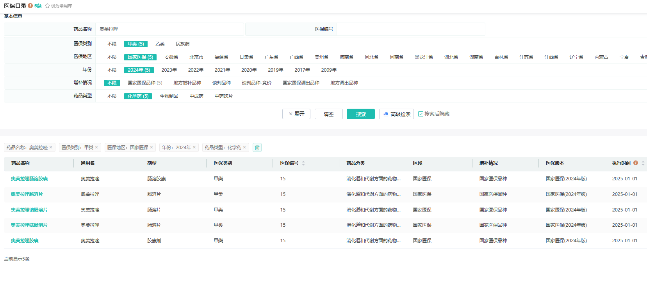Remove the 药品名称：奥美拉唑 filter tag

coord(51,147)
